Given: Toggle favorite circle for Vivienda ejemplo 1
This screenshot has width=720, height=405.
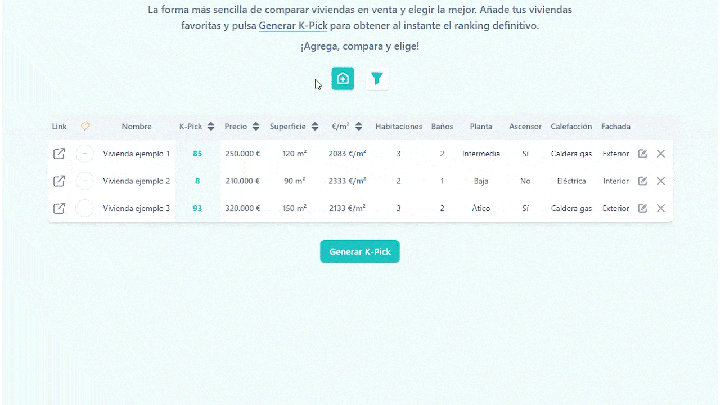Looking at the screenshot, I should (85, 154).
